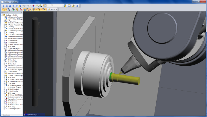This screenshot has width=207, height=117.
Task: Click the red record button icon
Action: (x=33, y=6)
